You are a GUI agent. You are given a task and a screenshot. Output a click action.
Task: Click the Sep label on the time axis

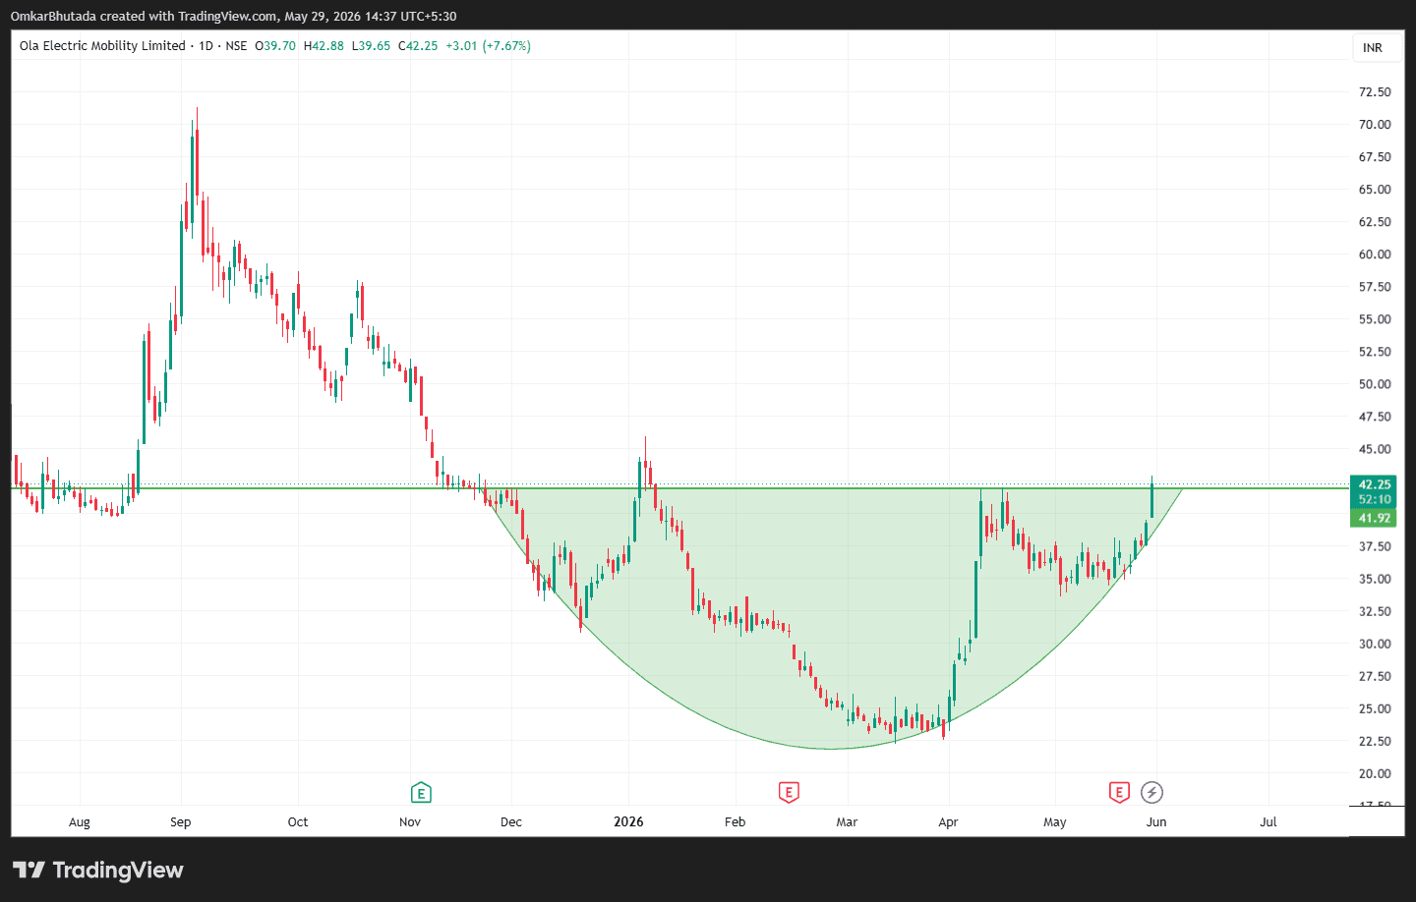[x=180, y=821]
